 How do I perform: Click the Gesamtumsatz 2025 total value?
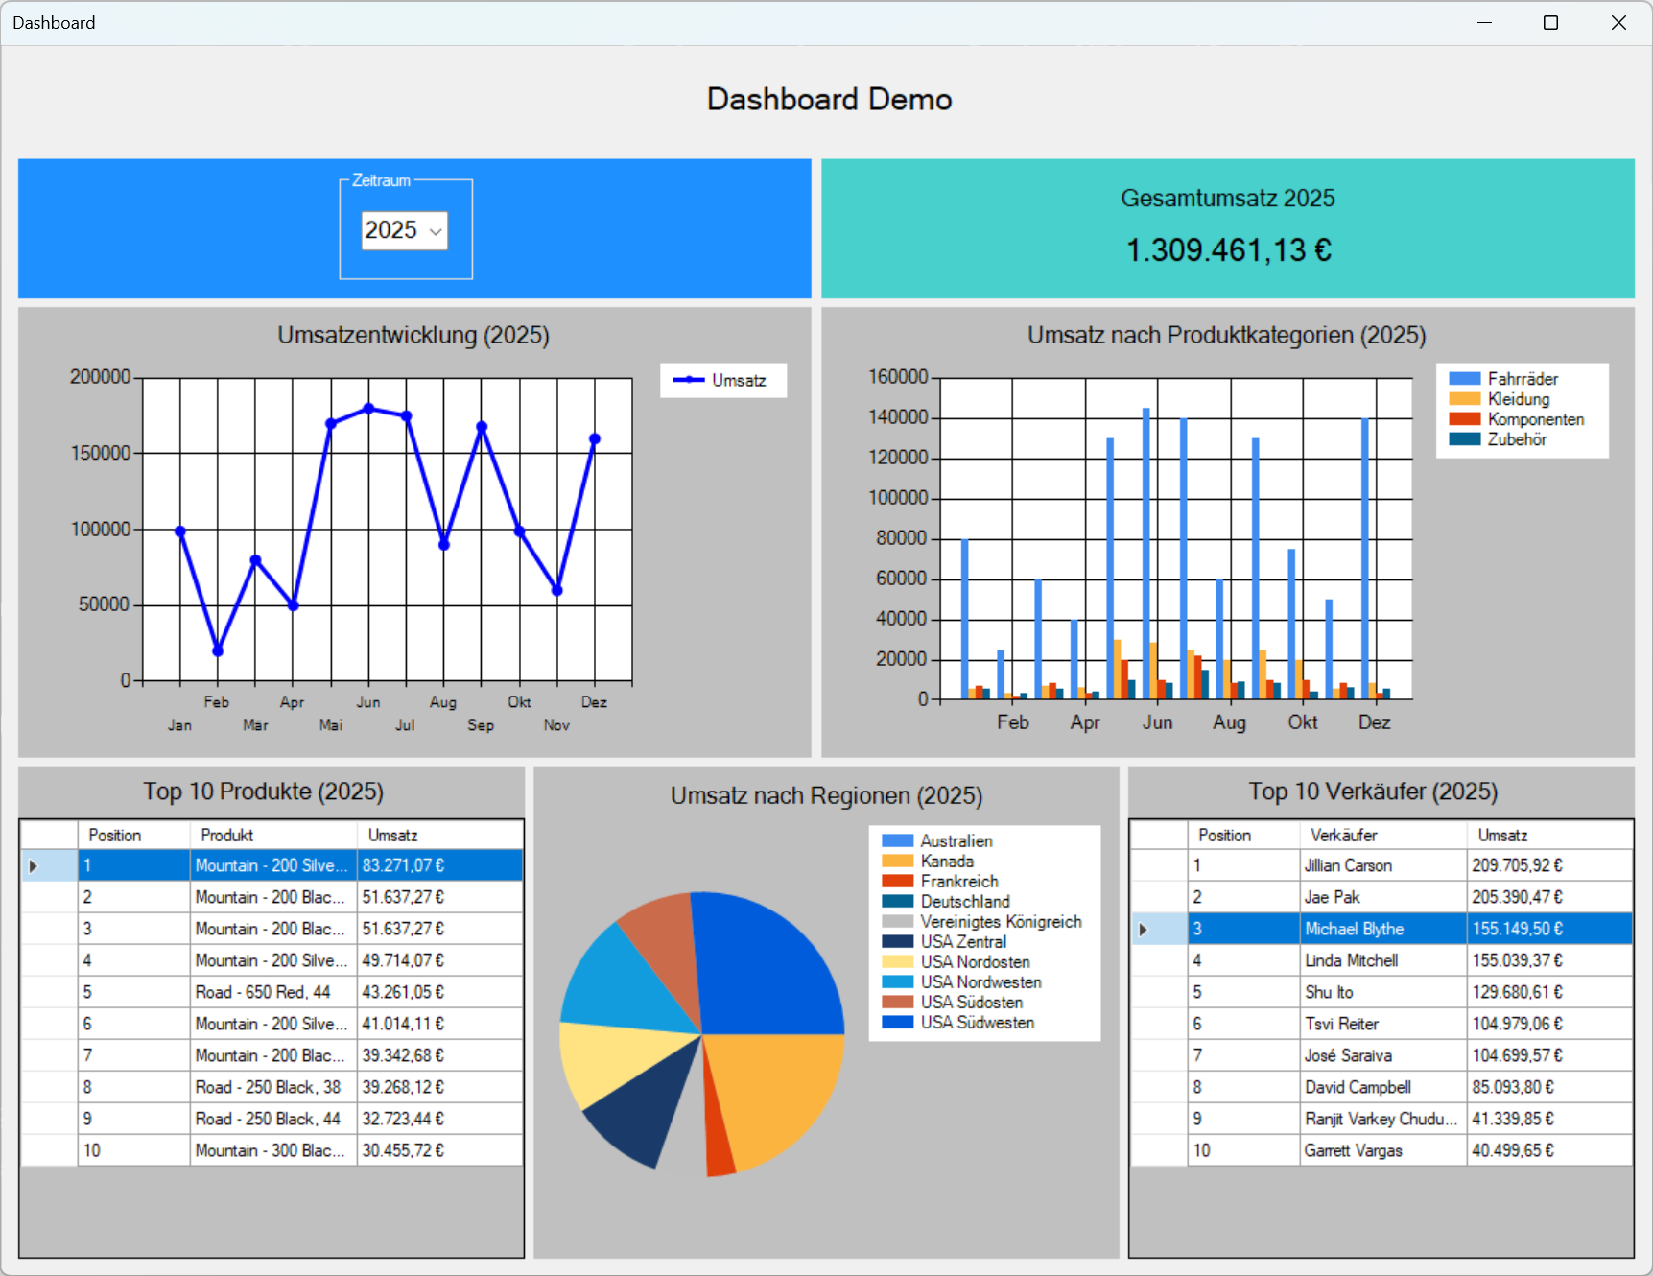(x=1228, y=250)
